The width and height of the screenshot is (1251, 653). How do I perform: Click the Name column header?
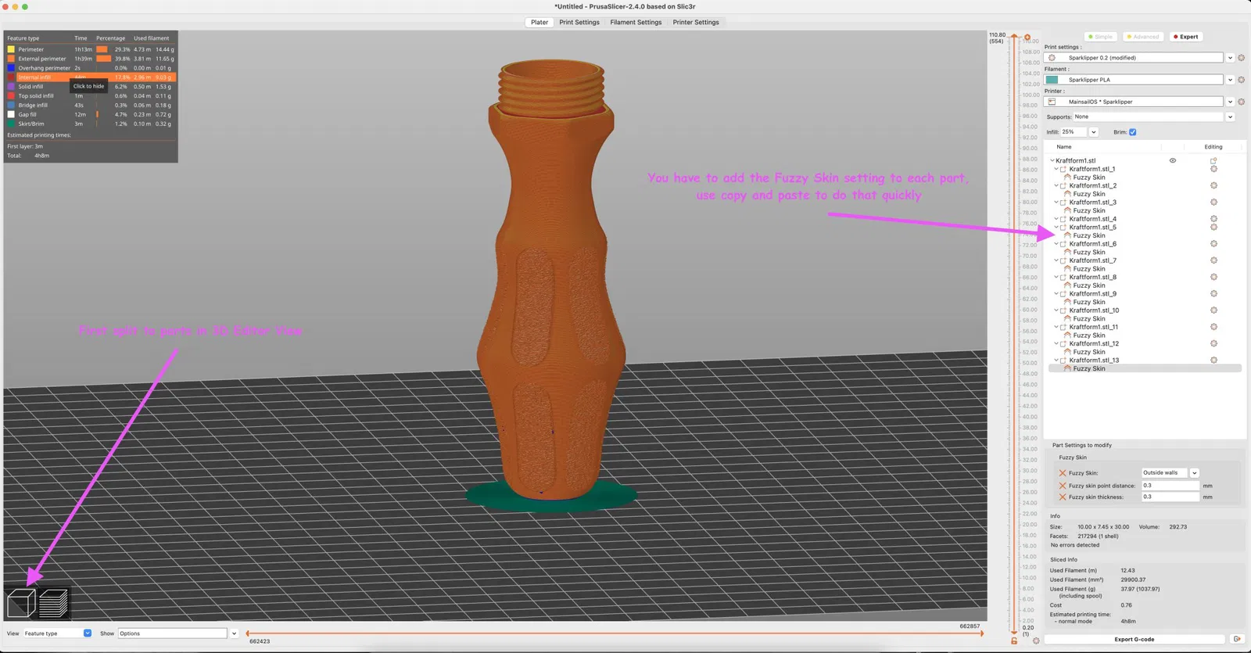point(1064,147)
